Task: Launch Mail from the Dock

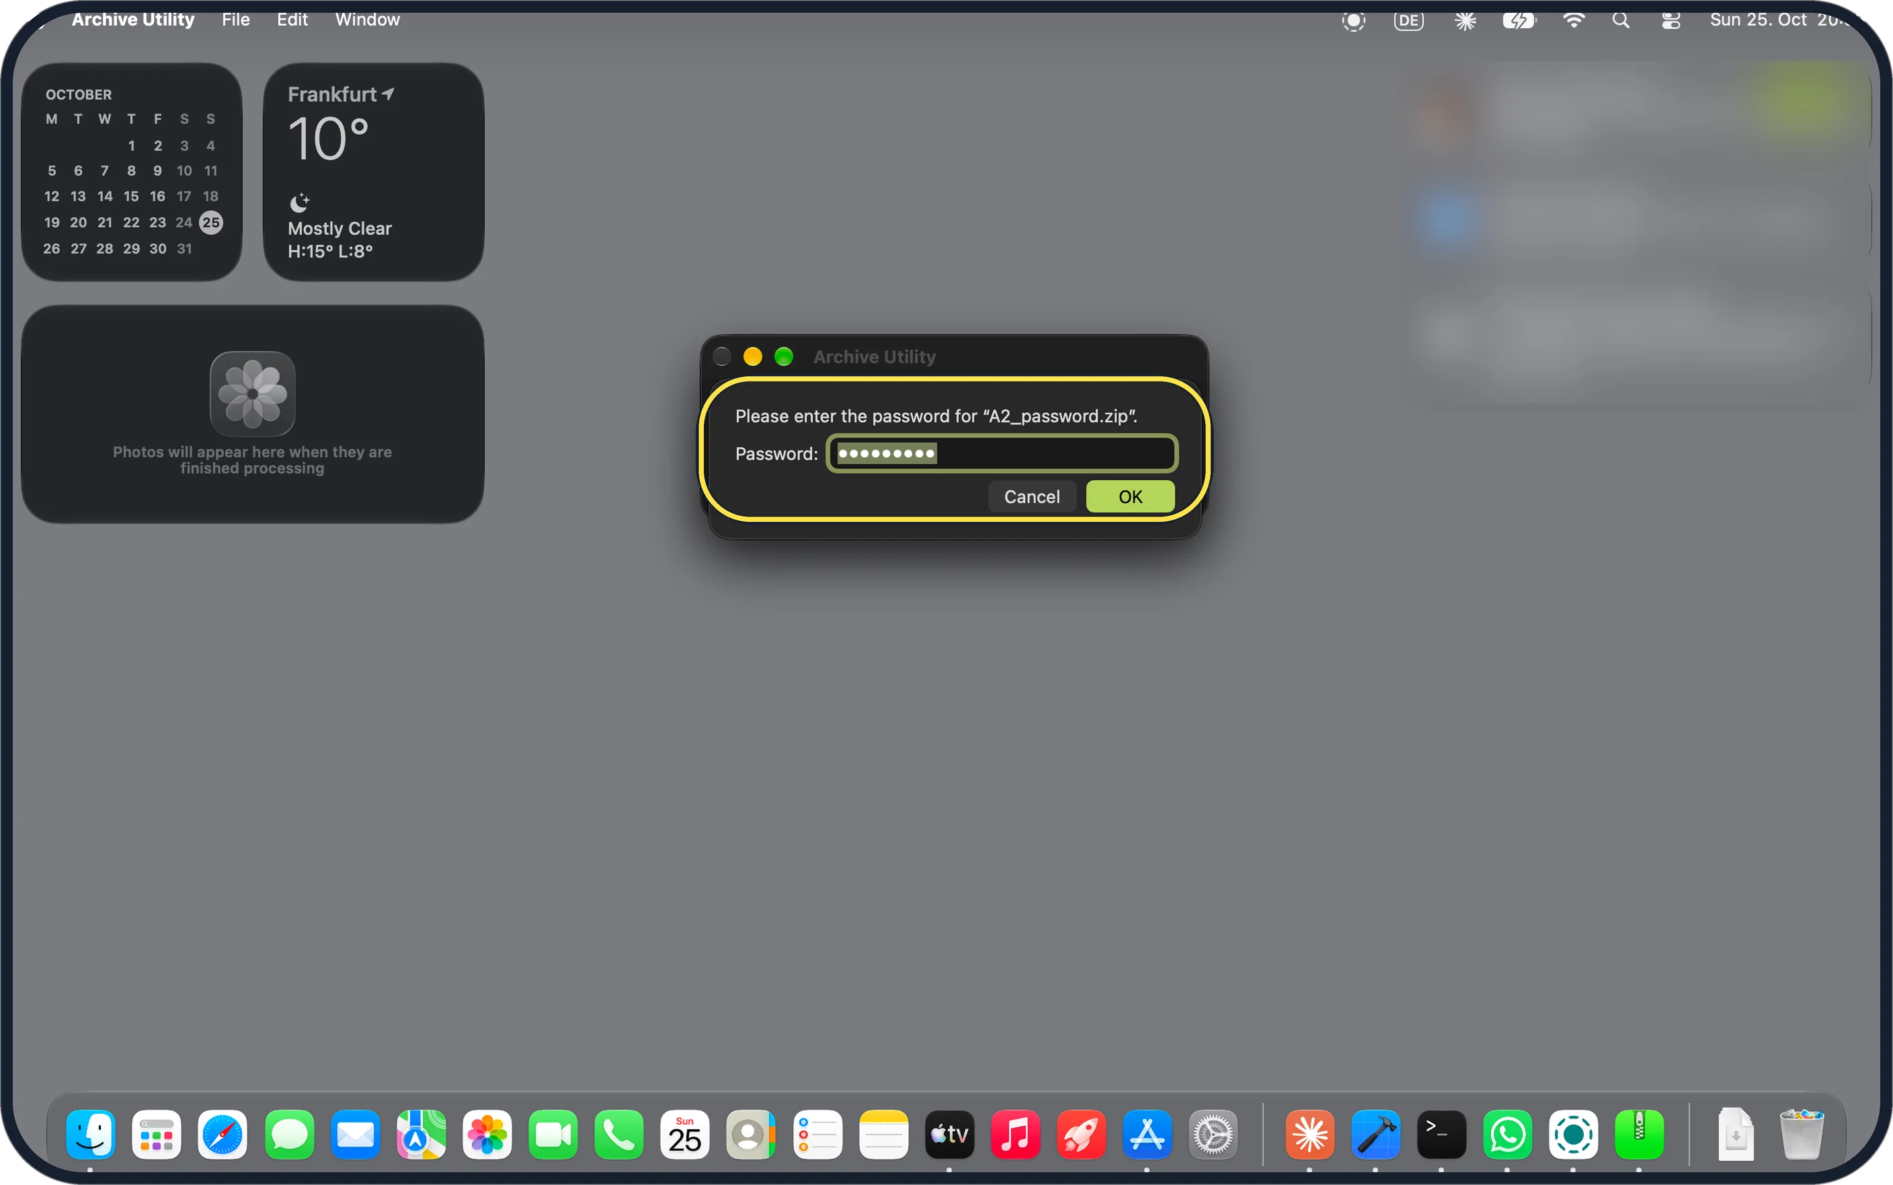Action: tap(355, 1134)
